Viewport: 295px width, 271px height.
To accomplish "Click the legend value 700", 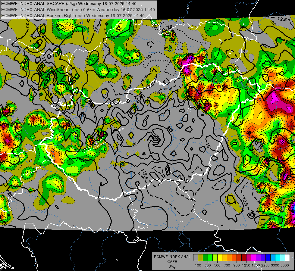I will [x=227, y=265].
